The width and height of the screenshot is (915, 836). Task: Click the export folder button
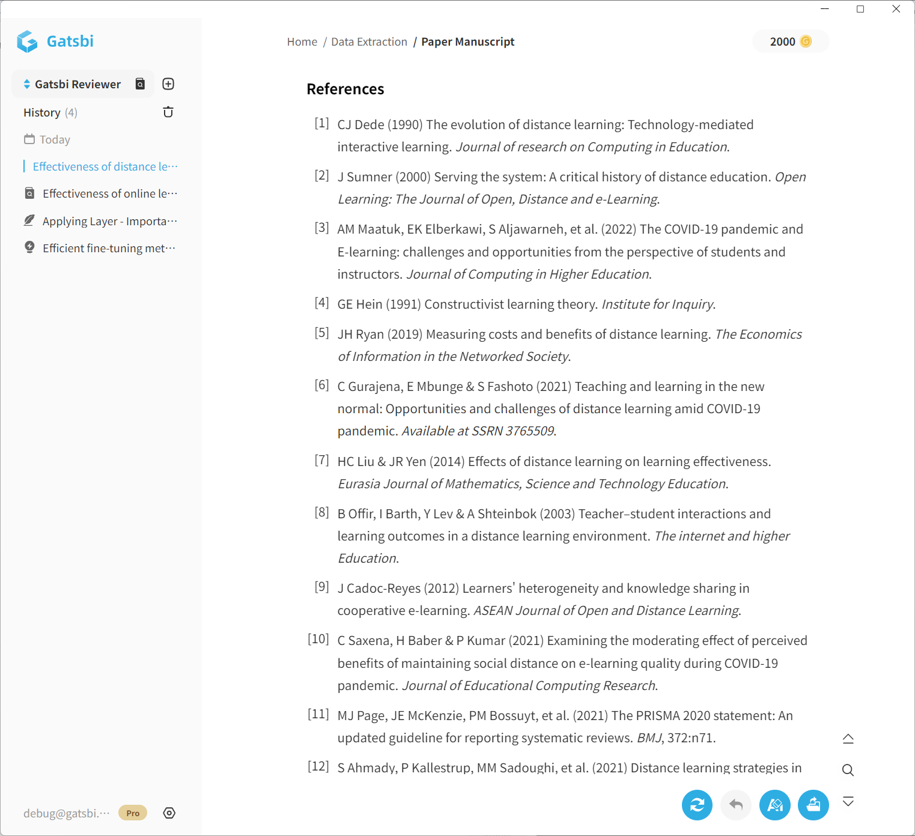[x=813, y=805]
